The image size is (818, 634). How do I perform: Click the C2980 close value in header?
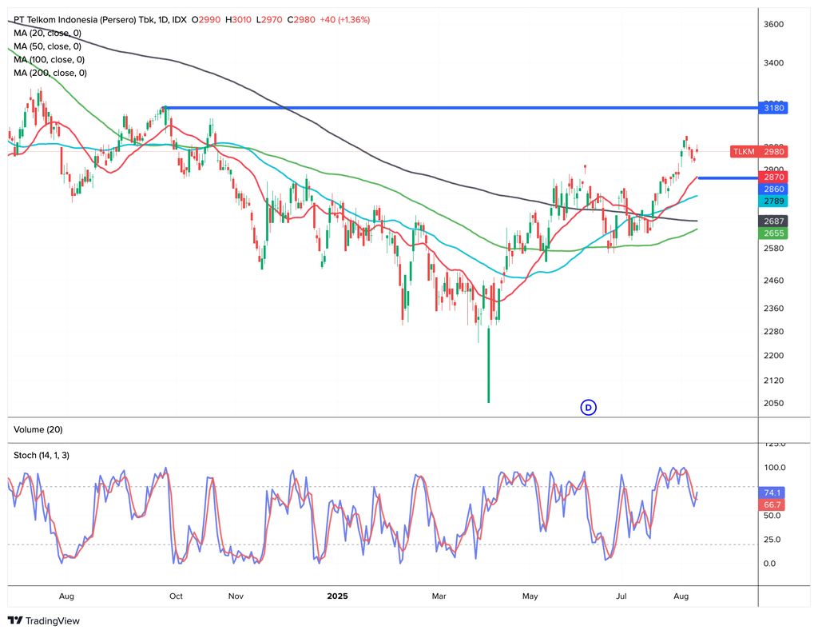(301, 20)
